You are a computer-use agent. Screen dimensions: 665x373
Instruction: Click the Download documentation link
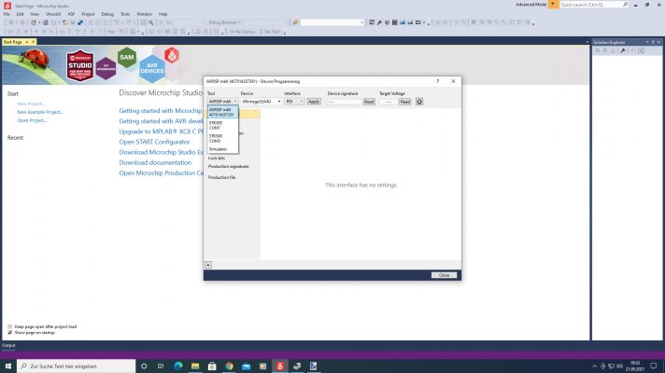coord(155,162)
